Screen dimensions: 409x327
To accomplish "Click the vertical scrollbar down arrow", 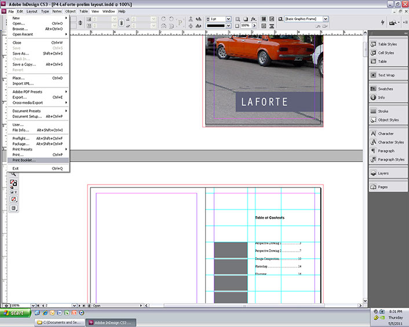I will [x=365, y=301].
